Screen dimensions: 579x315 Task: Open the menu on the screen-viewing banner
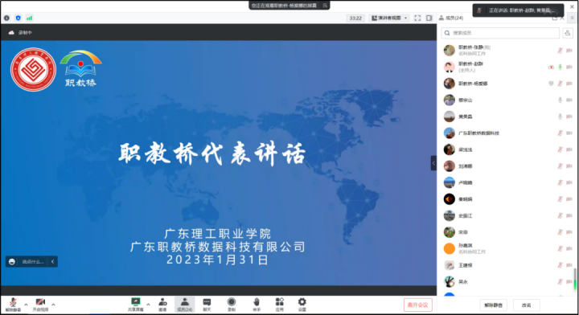pos(325,5)
